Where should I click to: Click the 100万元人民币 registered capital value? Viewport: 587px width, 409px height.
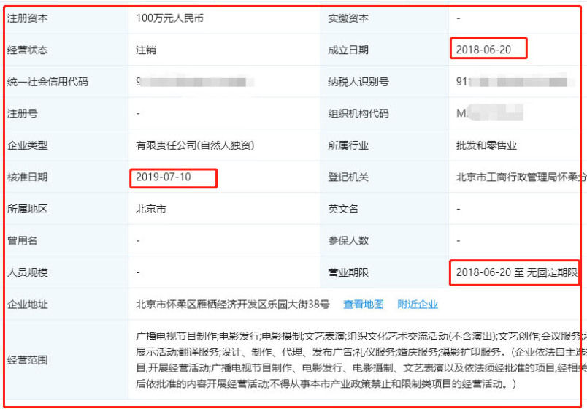(x=171, y=18)
